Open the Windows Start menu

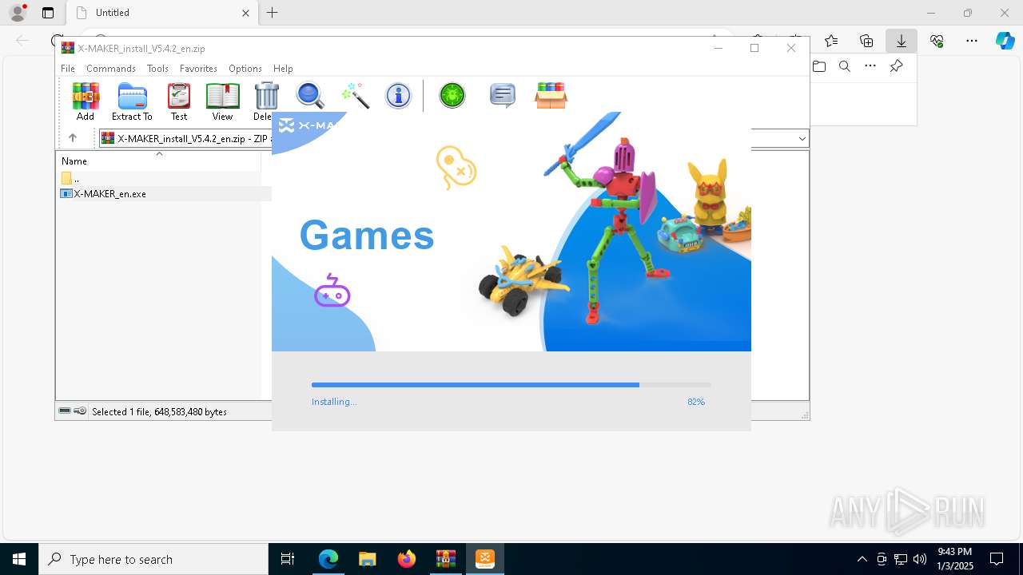(19, 559)
